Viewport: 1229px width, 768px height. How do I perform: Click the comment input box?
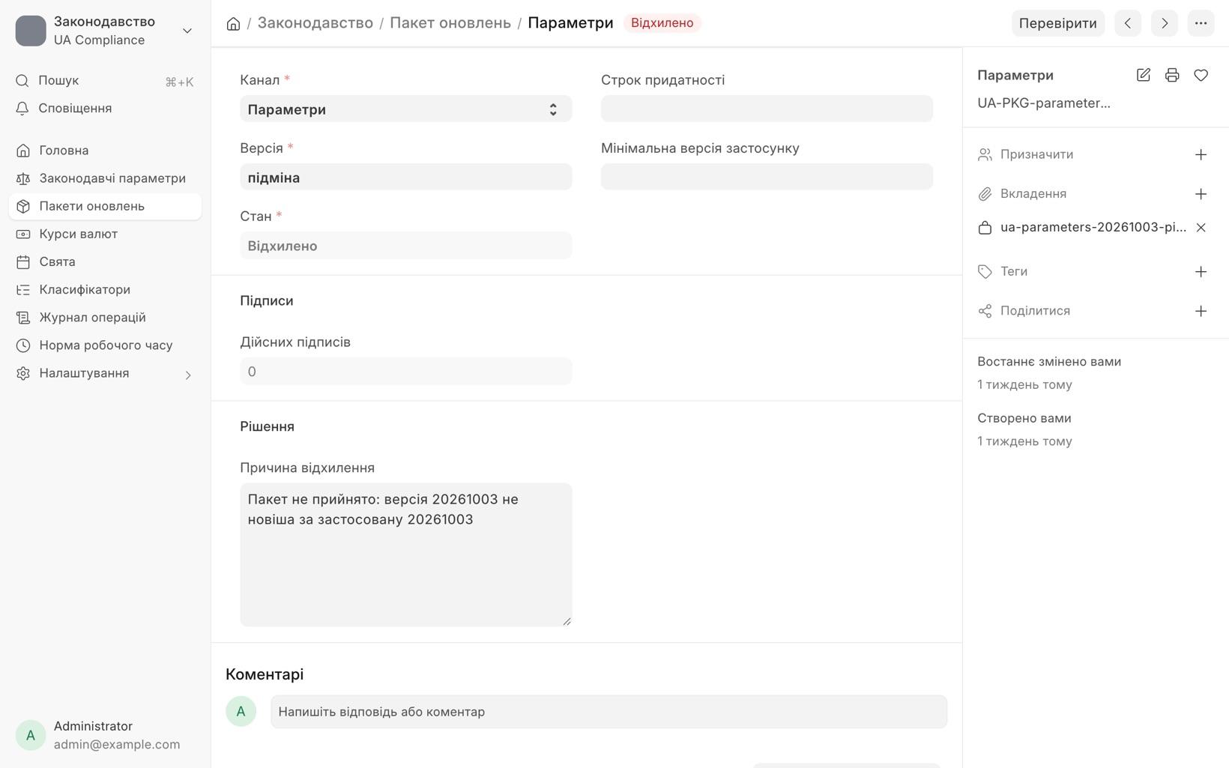click(x=609, y=712)
